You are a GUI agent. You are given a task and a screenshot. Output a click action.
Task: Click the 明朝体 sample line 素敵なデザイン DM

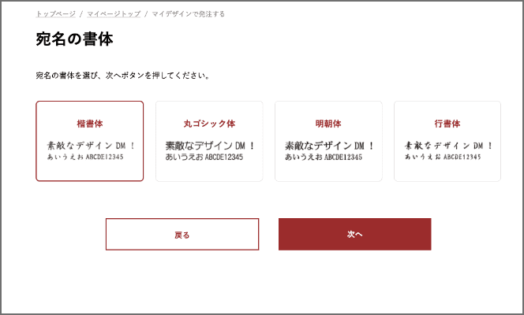point(329,146)
